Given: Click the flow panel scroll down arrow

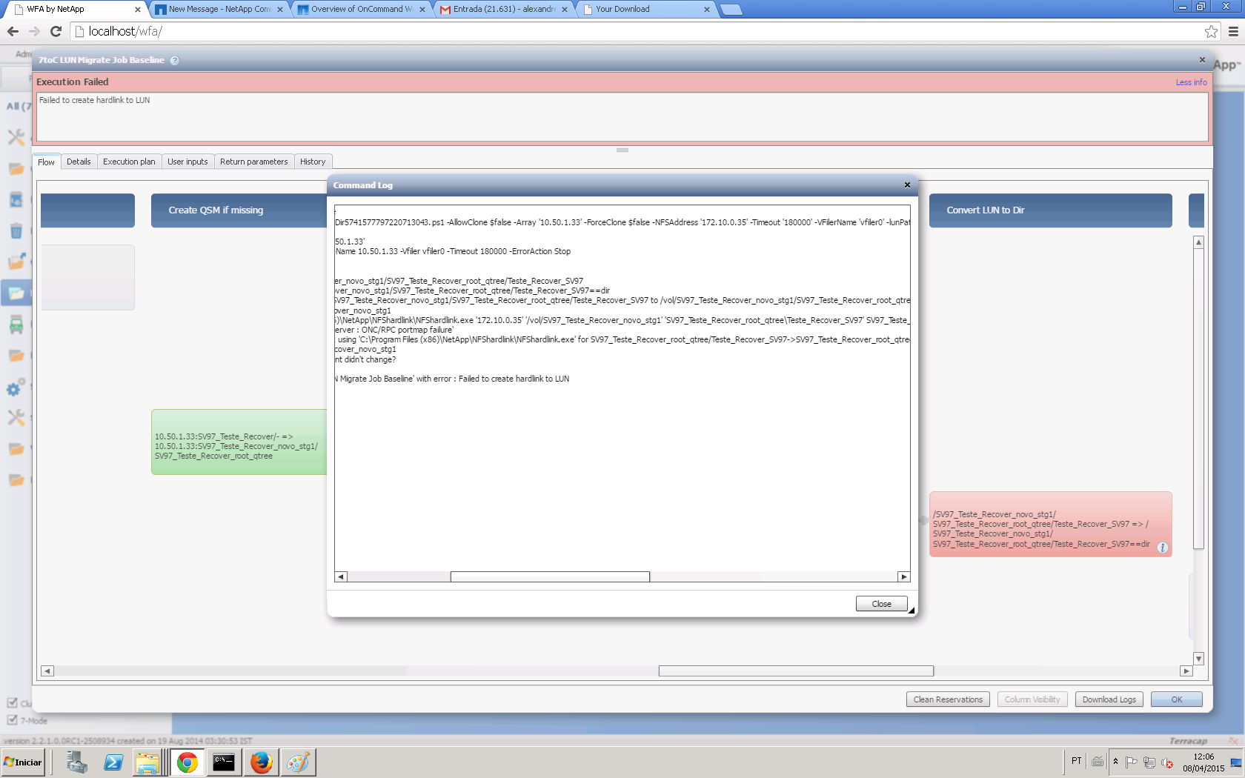Looking at the screenshot, I should pos(1198,659).
